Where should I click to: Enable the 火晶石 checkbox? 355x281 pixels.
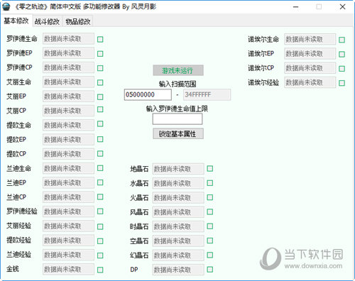210,197
